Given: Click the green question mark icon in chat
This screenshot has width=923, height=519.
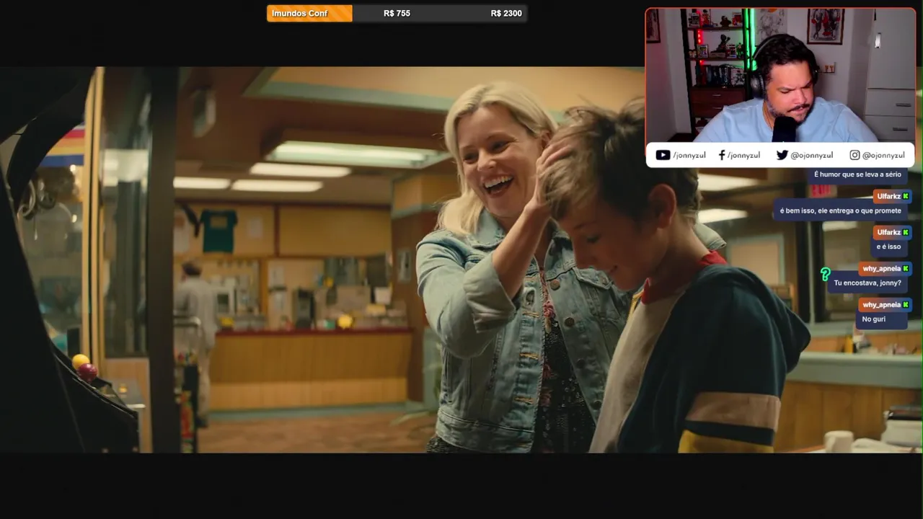Looking at the screenshot, I should pyautogui.click(x=826, y=275).
